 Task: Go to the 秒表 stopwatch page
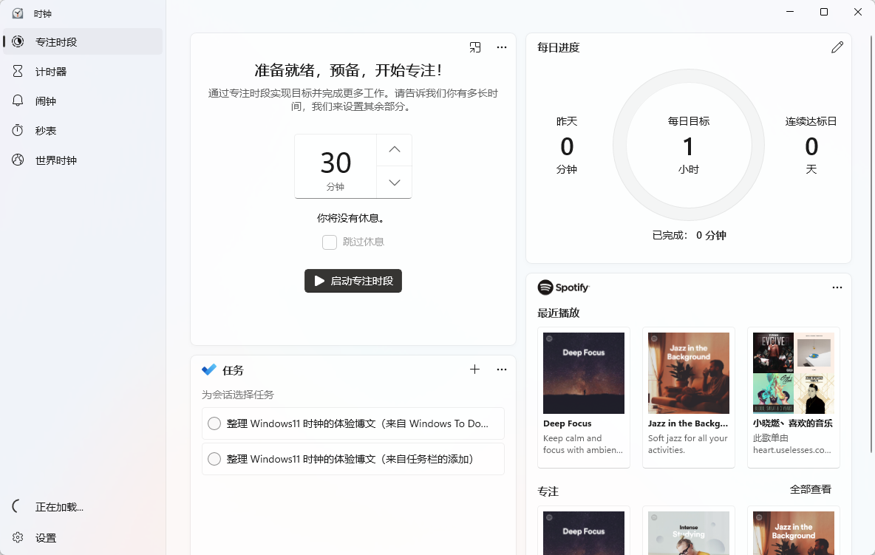83,131
